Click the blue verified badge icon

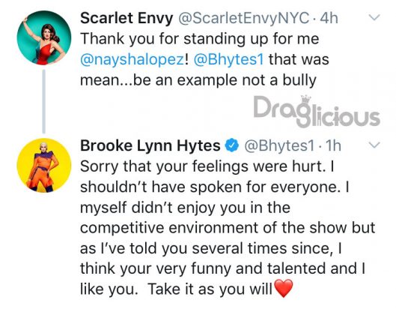(x=232, y=145)
